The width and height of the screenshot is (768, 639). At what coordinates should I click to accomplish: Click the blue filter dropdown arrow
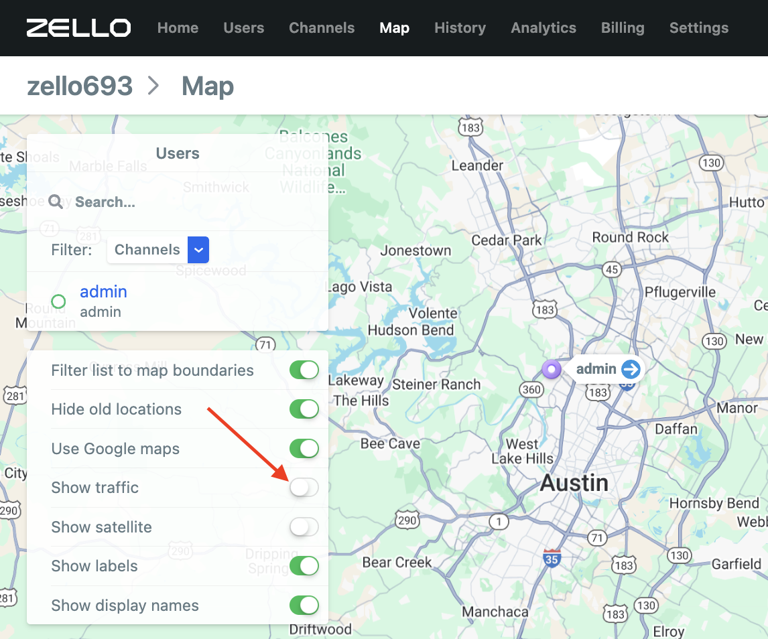(198, 250)
